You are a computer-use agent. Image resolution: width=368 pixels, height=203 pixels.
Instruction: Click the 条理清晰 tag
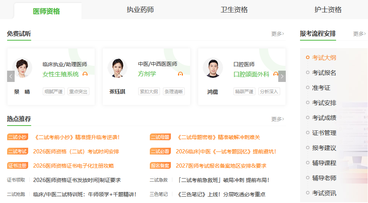pos(173,91)
